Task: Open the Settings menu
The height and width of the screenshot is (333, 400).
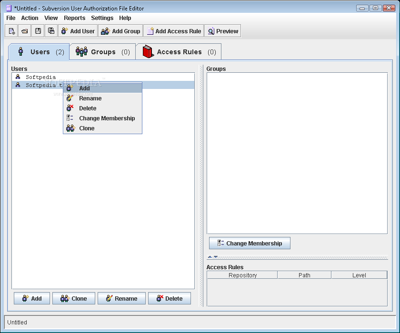Action: [102, 18]
